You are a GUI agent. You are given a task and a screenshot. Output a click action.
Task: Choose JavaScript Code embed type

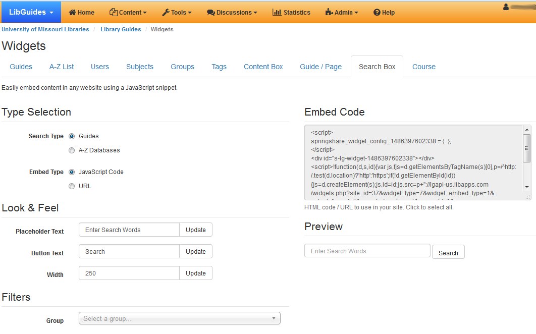pyautogui.click(x=72, y=172)
